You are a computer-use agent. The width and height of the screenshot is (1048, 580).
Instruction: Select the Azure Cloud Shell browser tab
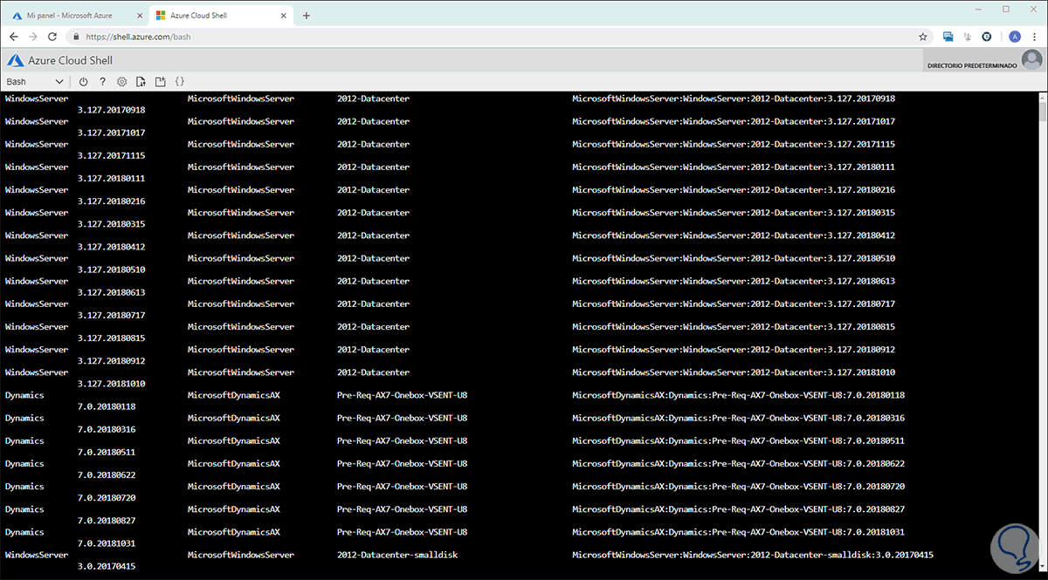[218, 16]
